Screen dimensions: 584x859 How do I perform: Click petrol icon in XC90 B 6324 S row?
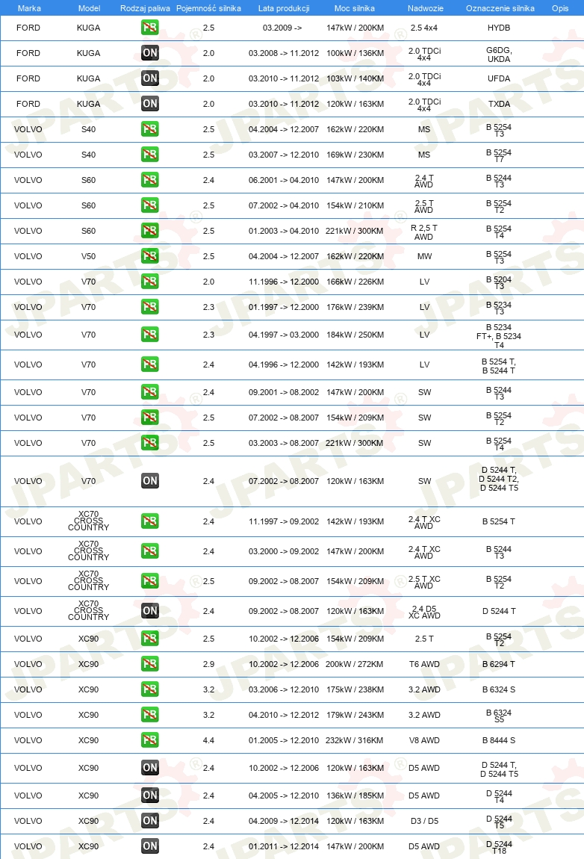coord(149,689)
